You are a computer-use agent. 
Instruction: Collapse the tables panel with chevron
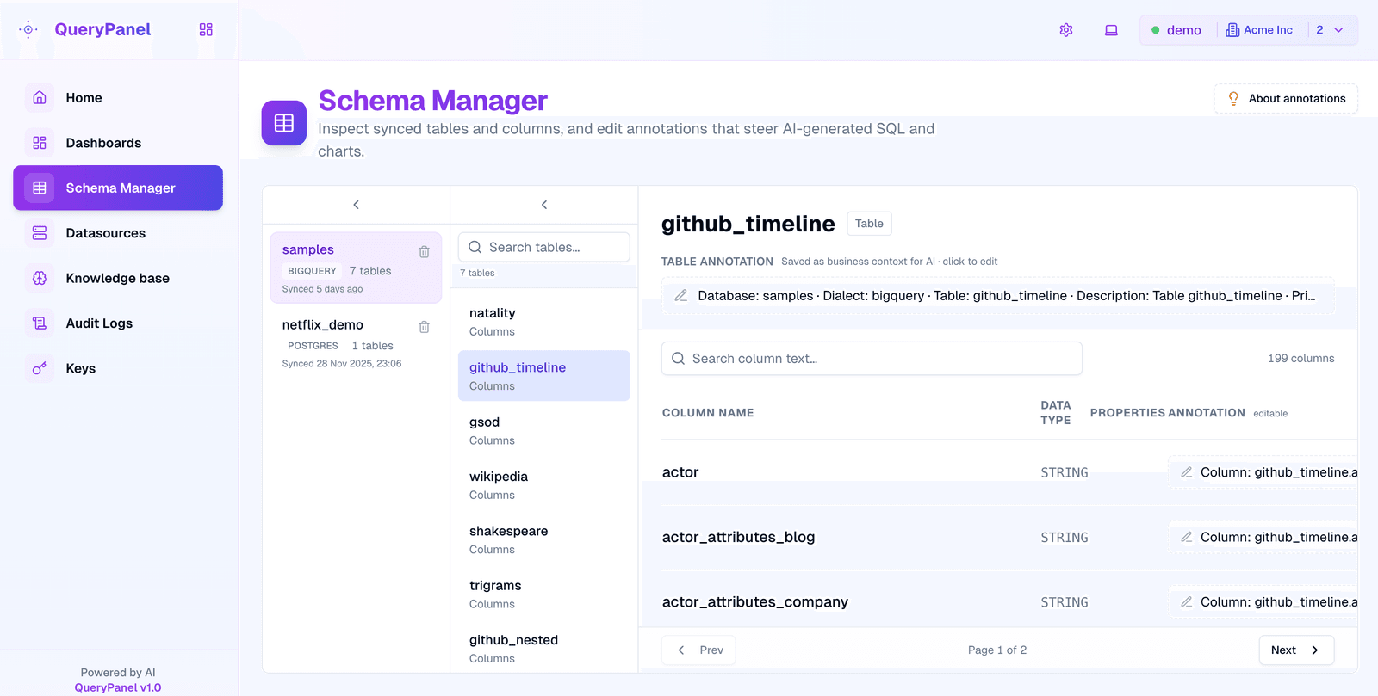(x=543, y=205)
